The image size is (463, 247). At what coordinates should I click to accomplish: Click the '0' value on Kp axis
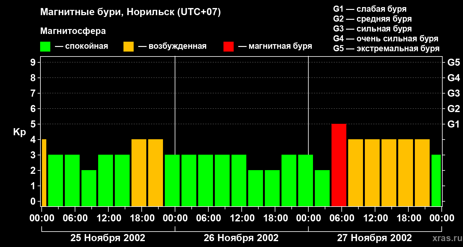(34, 201)
